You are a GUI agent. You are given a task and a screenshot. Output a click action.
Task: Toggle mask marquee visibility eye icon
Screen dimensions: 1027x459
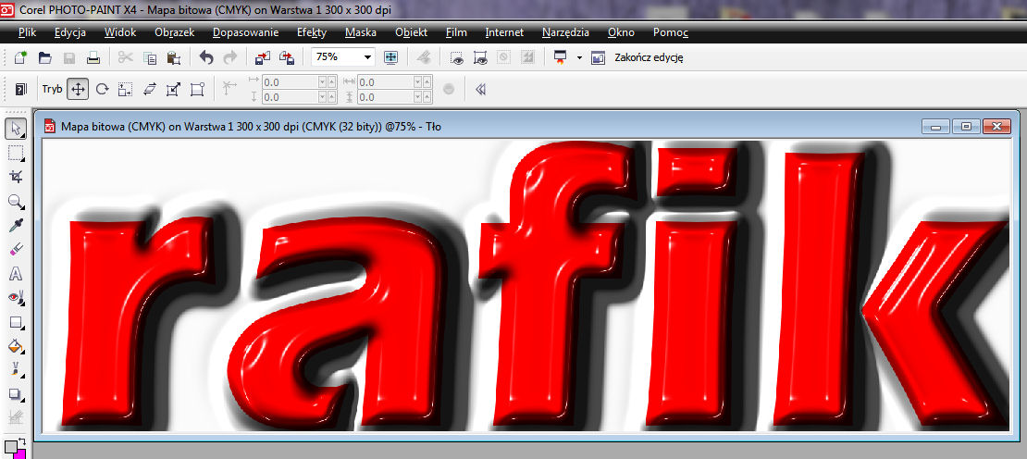456,57
